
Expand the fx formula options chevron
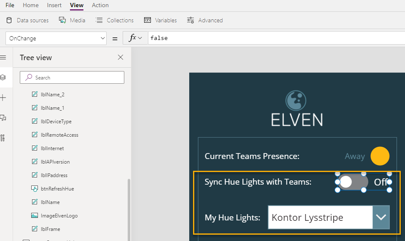[140, 38]
